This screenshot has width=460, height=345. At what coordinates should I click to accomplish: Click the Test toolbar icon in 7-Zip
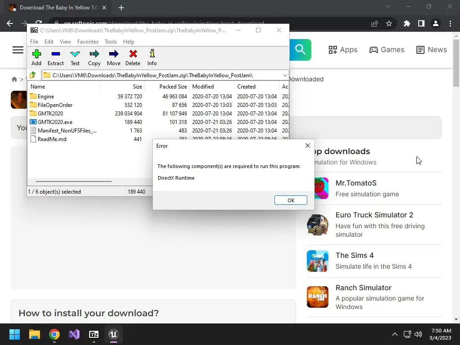coord(75,57)
